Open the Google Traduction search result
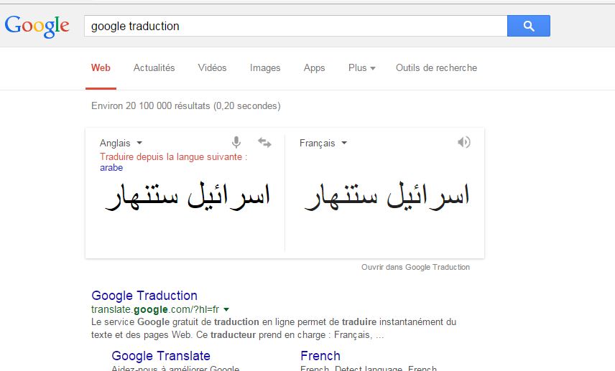This screenshot has width=615, height=371. tap(144, 296)
